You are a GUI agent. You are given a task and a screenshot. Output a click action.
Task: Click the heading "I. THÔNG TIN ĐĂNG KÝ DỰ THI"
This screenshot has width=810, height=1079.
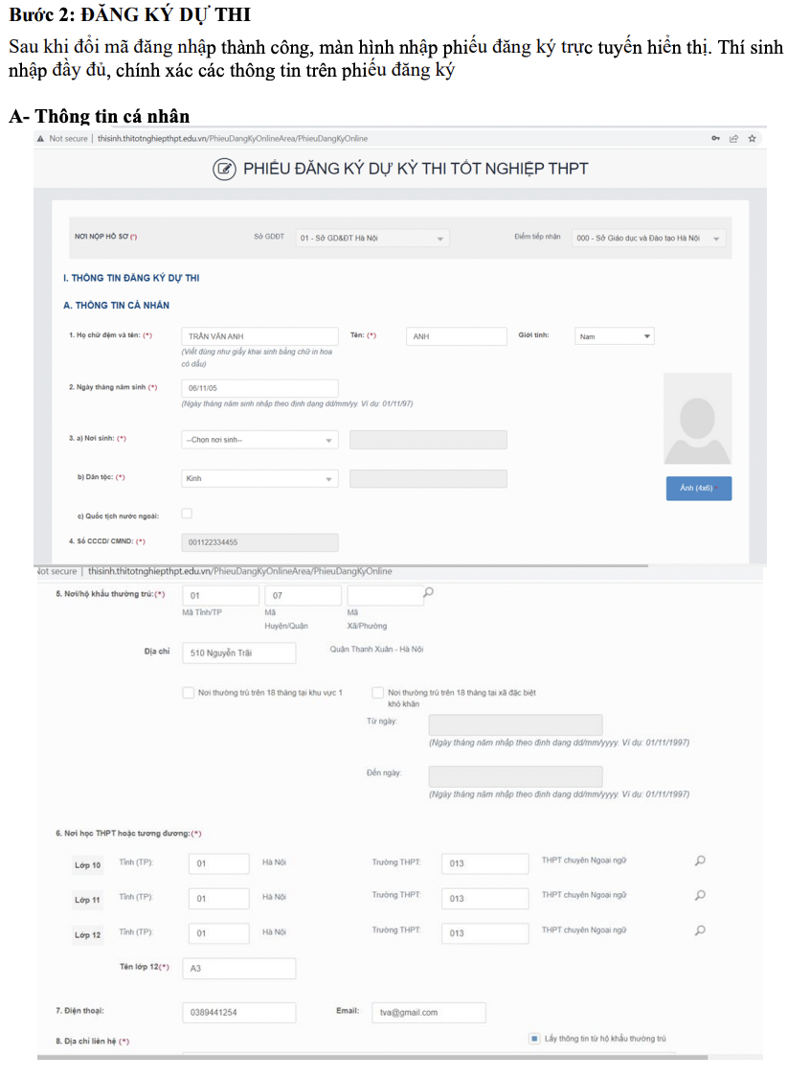tap(131, 278)
